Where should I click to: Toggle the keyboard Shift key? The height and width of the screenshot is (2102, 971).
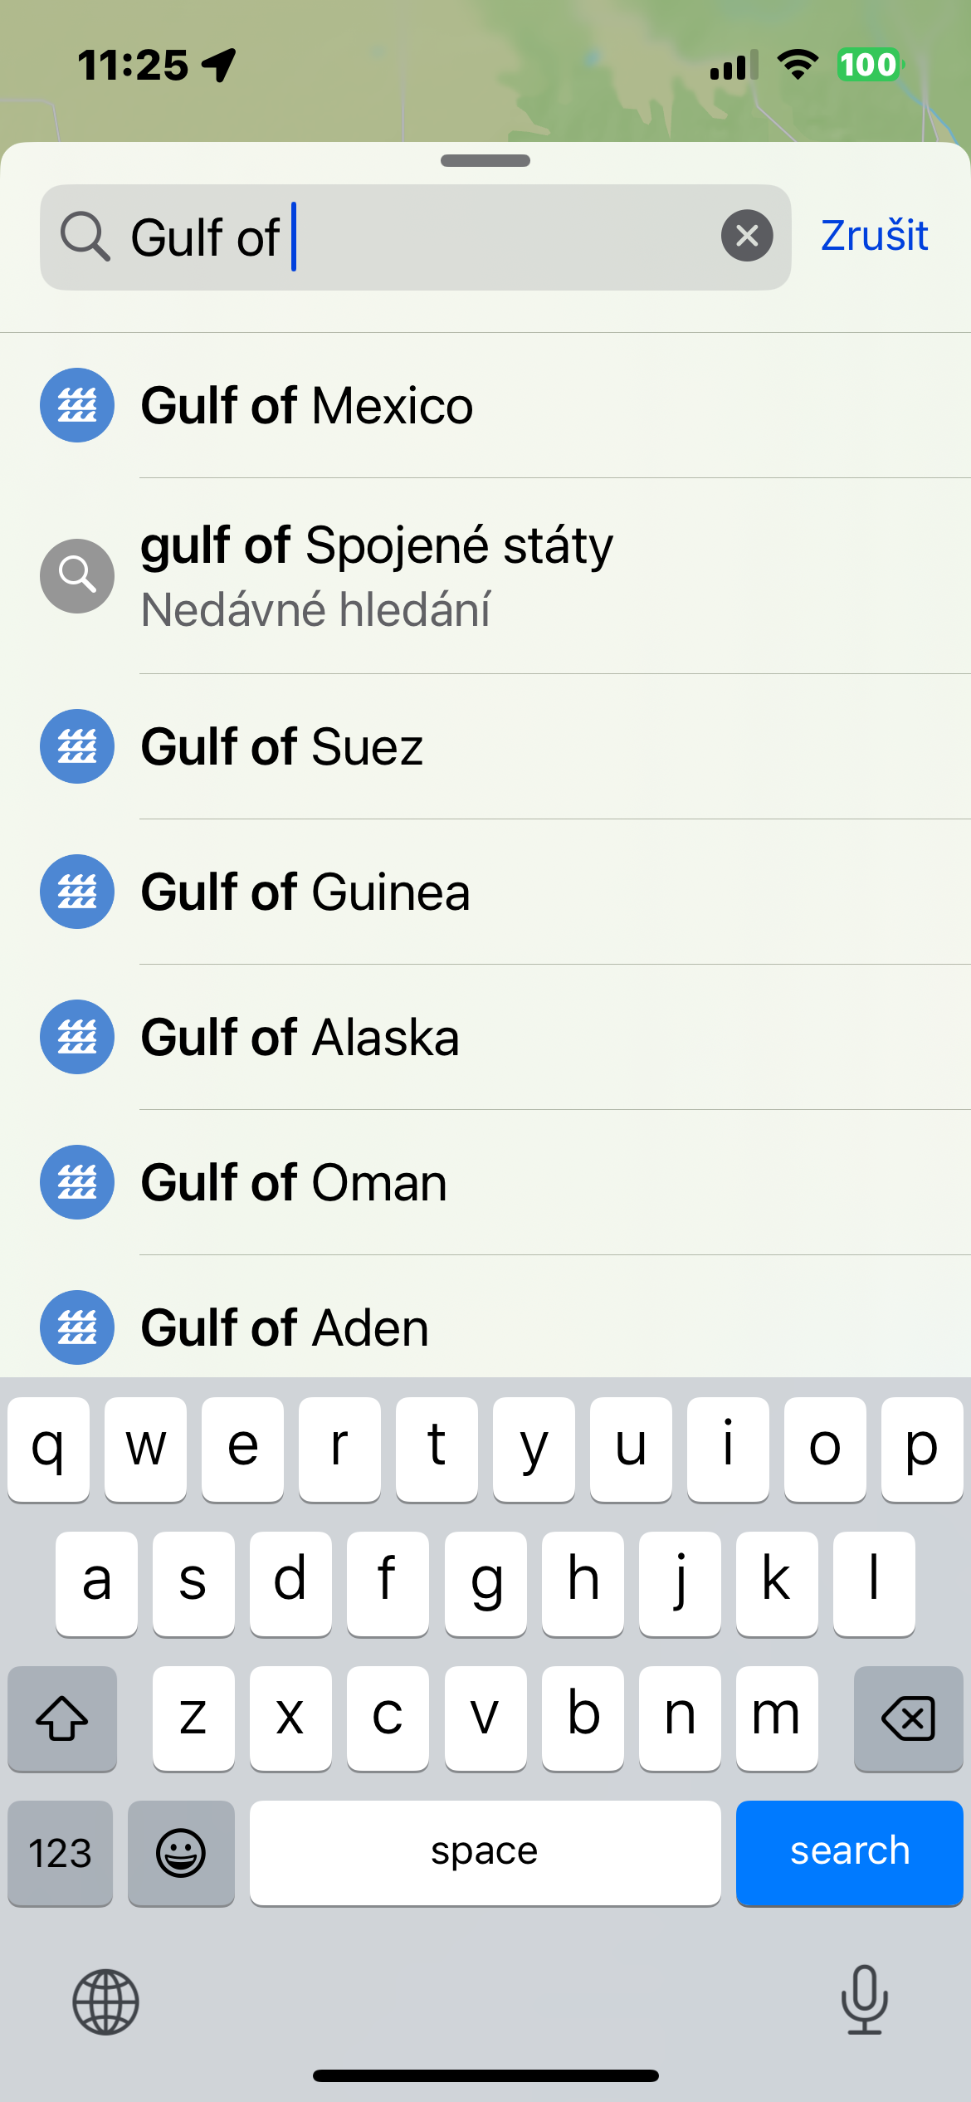(x=62, y=1718)
